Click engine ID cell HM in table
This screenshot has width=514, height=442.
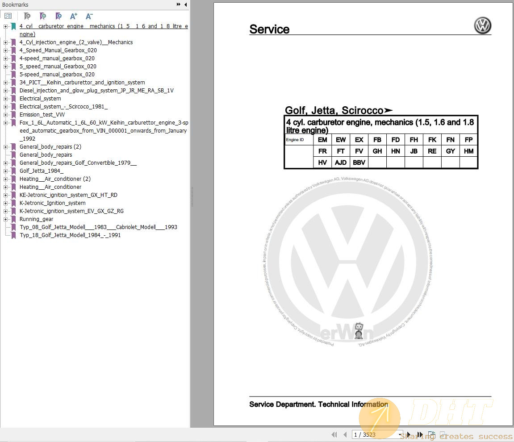pos(469,151)
